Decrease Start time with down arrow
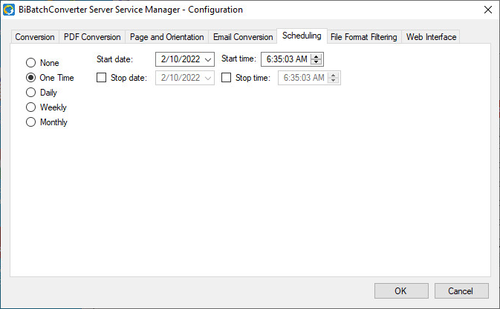Screen dimensions: 500x309 point(316,62)
